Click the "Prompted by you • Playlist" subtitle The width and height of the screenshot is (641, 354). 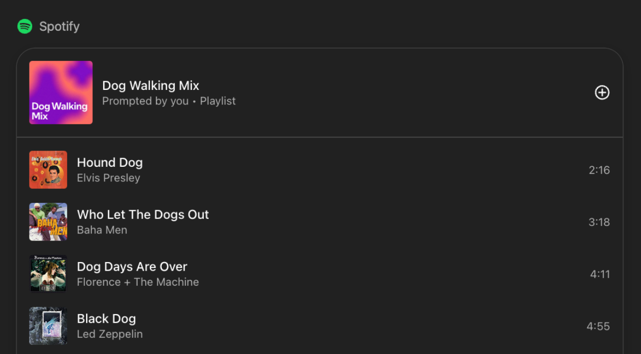[169, 101]
